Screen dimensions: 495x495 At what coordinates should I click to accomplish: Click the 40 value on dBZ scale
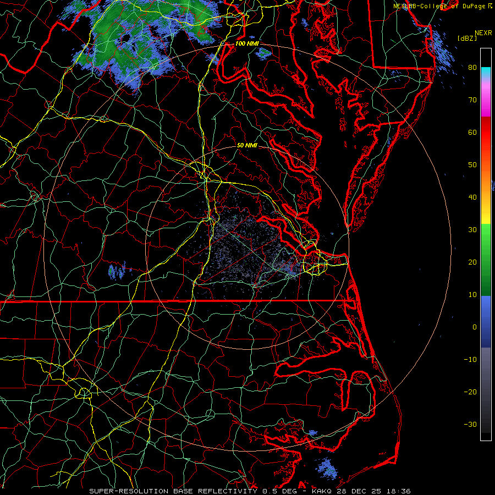coord(472,197)
